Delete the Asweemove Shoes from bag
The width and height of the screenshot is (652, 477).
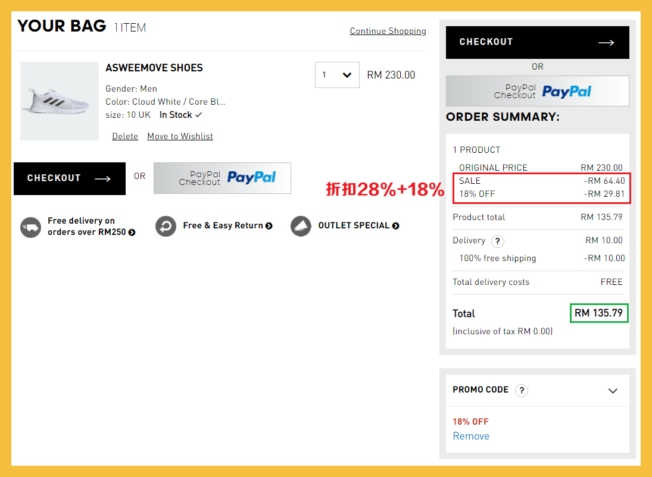click(125, 136)
